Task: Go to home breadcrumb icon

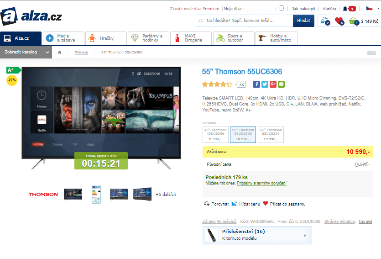Action: (x=59, y=52)
